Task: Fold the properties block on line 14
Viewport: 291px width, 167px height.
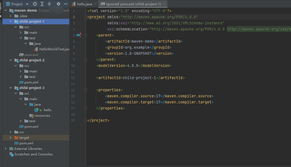Action: click(x=86, y=90)
